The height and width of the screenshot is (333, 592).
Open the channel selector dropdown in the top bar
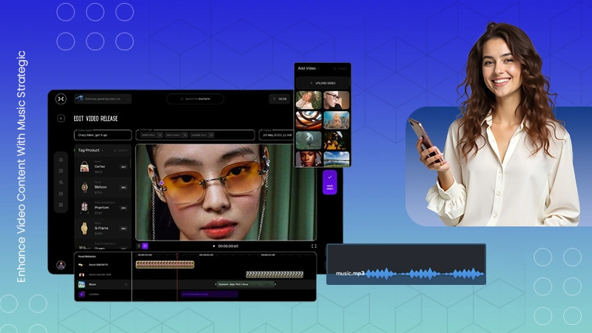click(103, 99)
